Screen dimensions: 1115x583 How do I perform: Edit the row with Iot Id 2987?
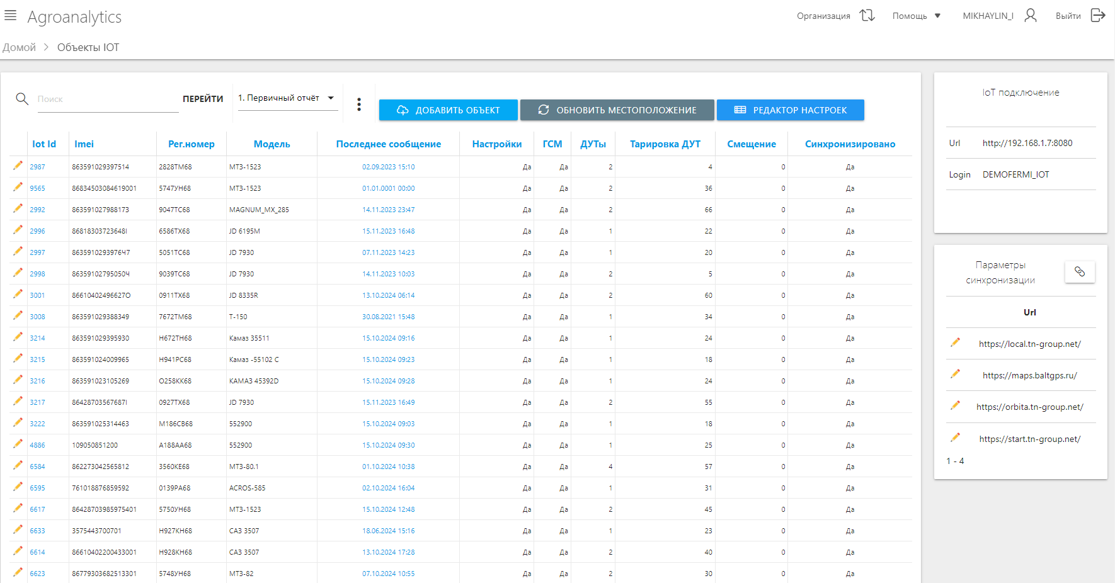click(x=18, y=166)
